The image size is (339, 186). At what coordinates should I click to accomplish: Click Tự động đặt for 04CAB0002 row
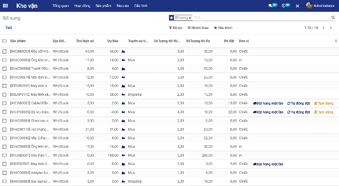coord(299,103)
